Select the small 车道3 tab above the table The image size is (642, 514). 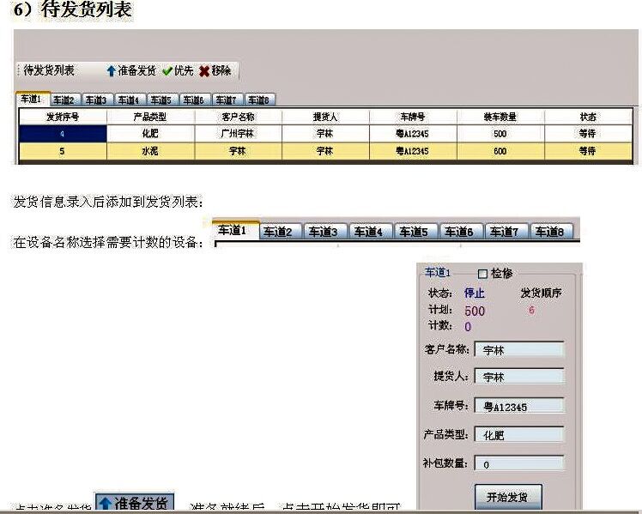tap(97, 100)
